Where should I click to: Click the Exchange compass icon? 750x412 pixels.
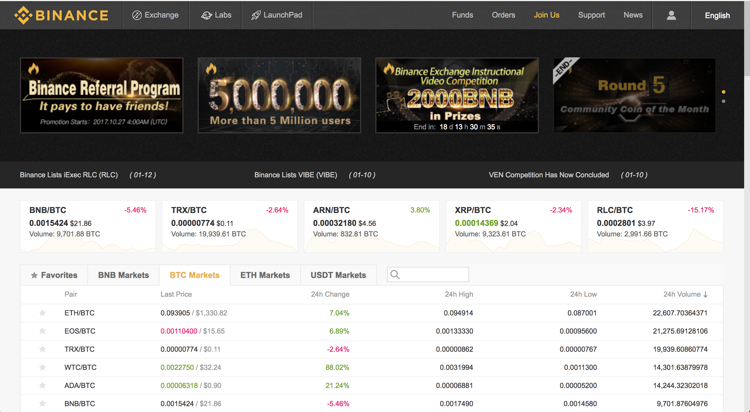137,15
